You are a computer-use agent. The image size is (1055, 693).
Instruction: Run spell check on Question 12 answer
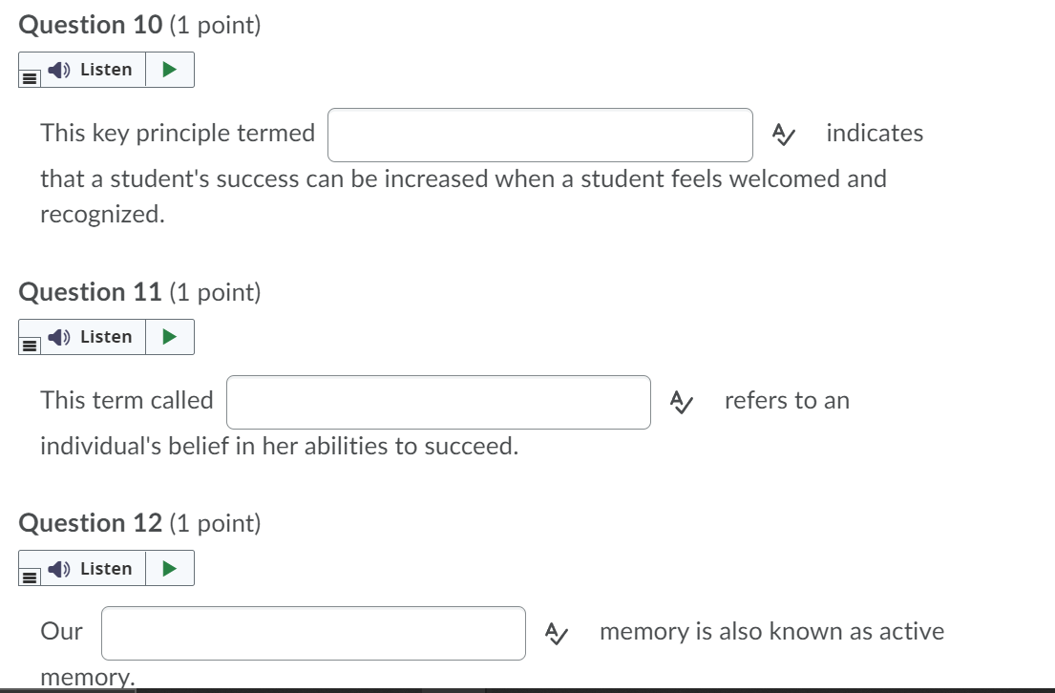click(x=556, y=632)
